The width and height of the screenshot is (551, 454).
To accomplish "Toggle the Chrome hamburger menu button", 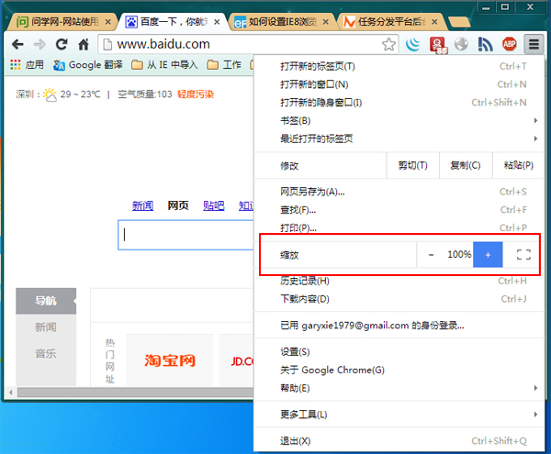I will tap(534, 44).
